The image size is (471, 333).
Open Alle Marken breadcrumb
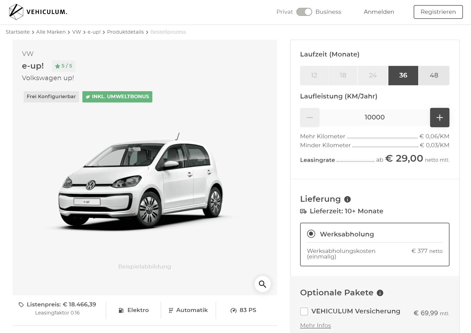click(51, 32)
